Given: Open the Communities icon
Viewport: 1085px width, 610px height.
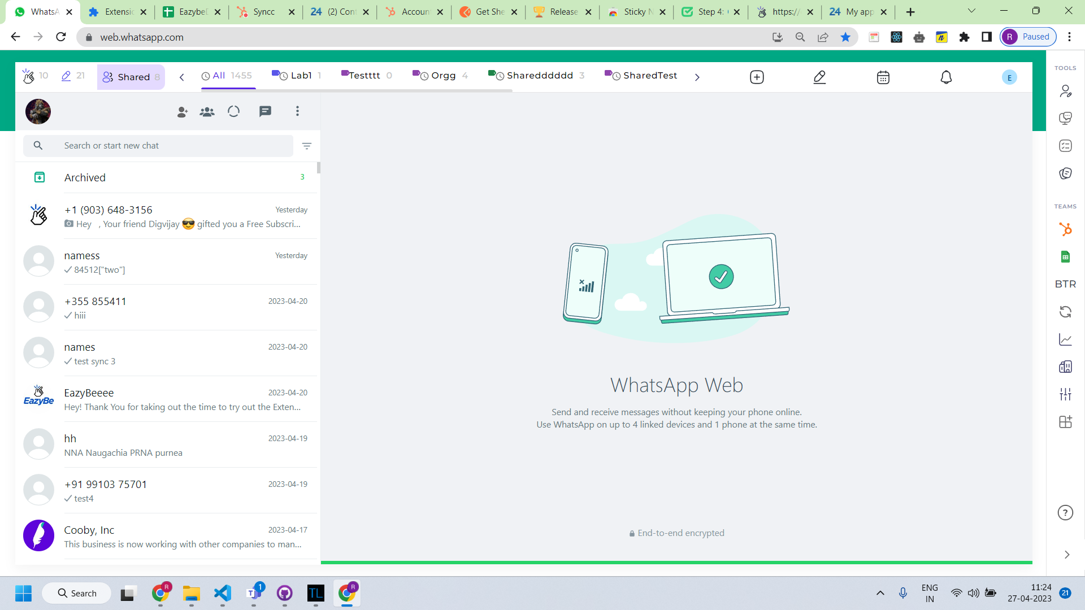Looking at the screenshot, I should pos(207,112).
